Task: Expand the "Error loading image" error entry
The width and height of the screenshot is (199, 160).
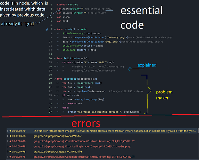Action: (x=8, y=146)
